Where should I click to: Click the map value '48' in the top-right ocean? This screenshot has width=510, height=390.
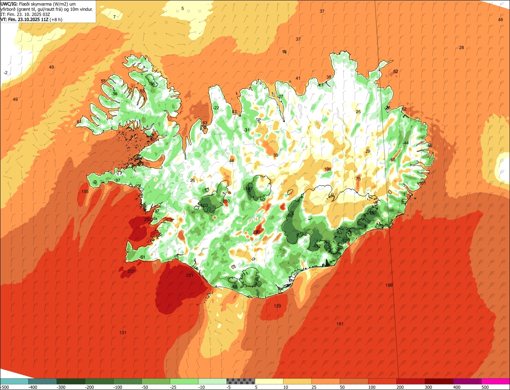[x=500, y=20]
